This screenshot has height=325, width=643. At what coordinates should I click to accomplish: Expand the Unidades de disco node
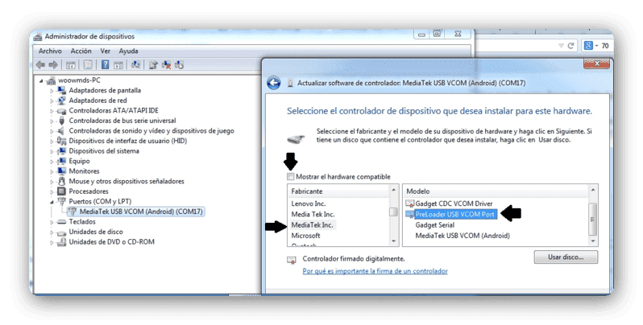click(52, 232)
